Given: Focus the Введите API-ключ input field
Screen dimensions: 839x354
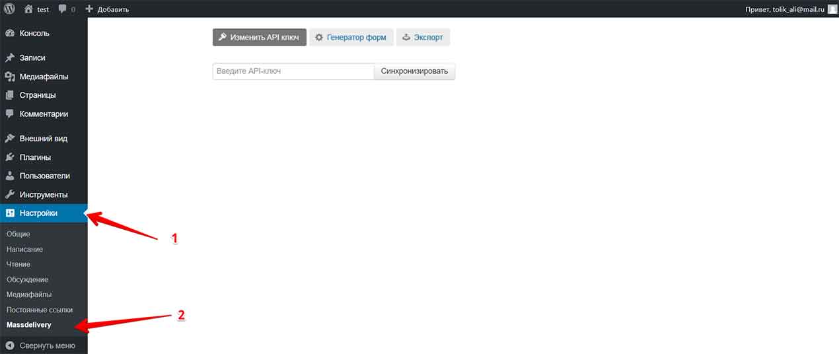Looking at the screenshot, I should [293, 71].
